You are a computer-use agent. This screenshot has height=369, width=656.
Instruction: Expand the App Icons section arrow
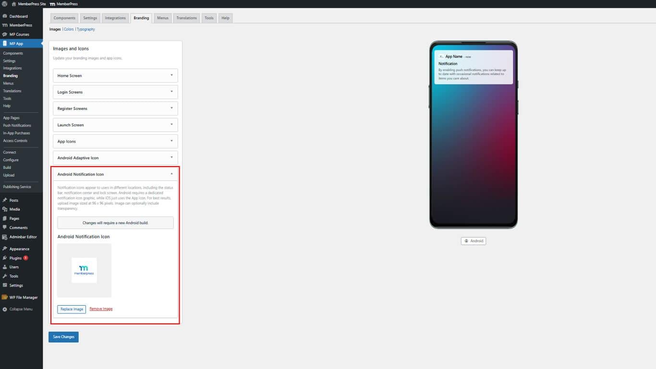(171, 141)
